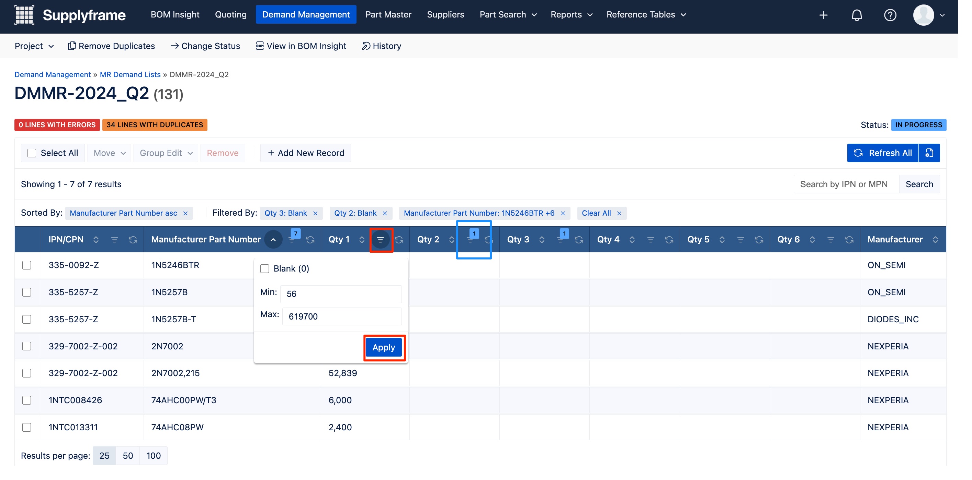This screenshot has width=972, height=480.
Task: Reset Manufacturer Part Number column refresh icon
Action: [310, 240]
